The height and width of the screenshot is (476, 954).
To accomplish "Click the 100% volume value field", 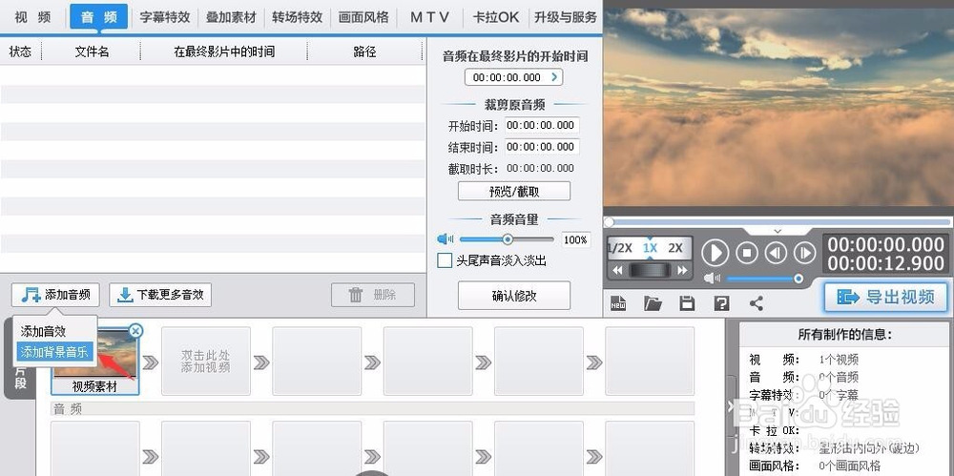I will tap(575, 239).
